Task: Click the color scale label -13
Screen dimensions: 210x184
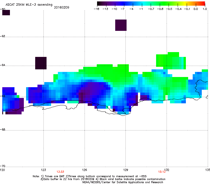Action: coord(105,9)
